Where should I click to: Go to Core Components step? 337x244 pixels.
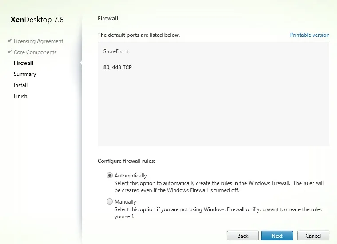(35, 52)
